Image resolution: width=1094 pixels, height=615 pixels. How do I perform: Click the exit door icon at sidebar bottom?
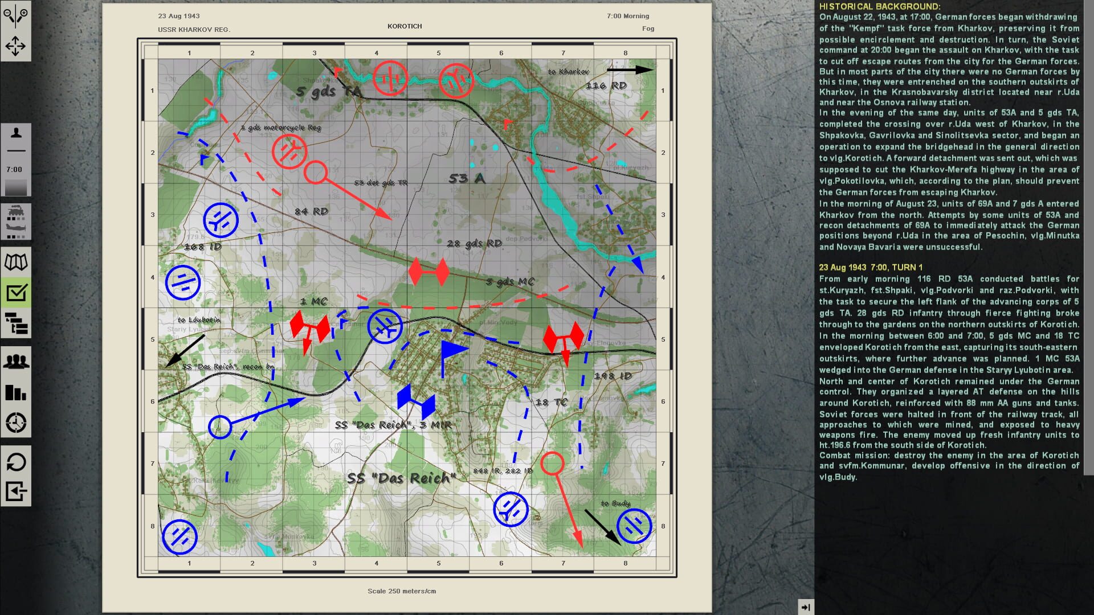[x=17, y=489]
